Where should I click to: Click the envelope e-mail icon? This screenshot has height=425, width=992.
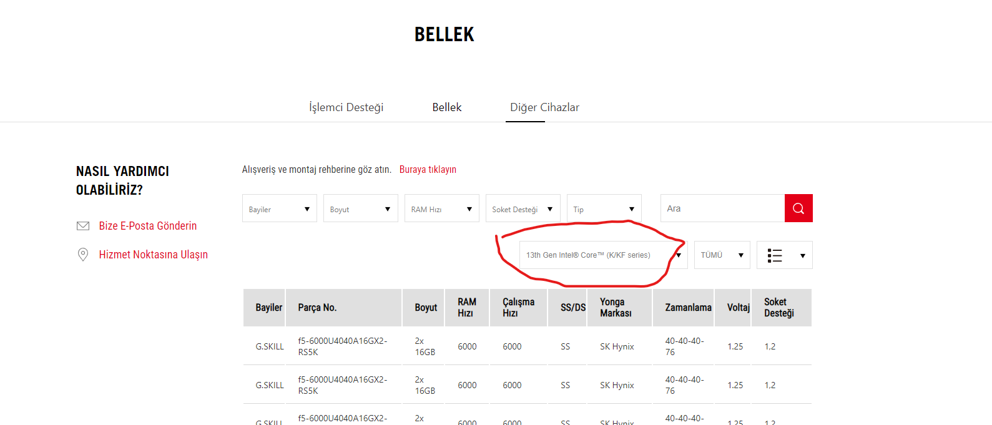pyautogui.click(x=83, y=226)
